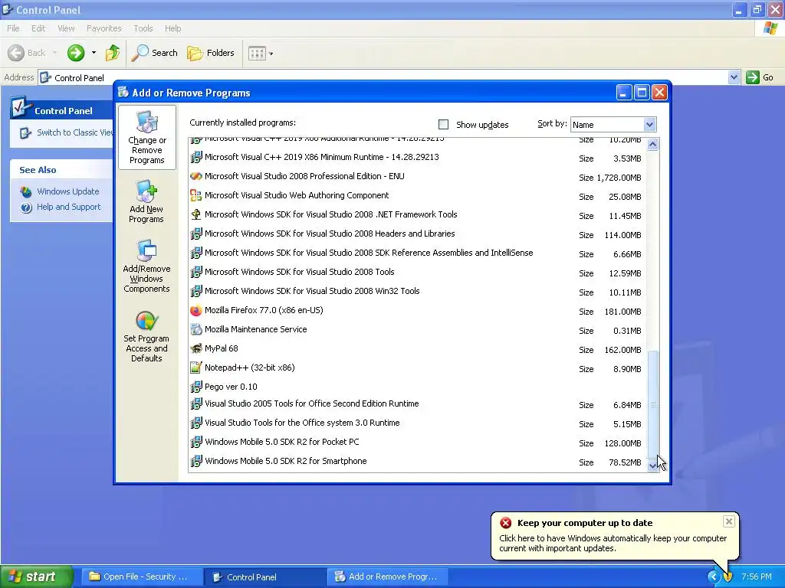Click the Visual Studio Web Authoring Component icon
The image size is (785, 588).
[196, 195]
